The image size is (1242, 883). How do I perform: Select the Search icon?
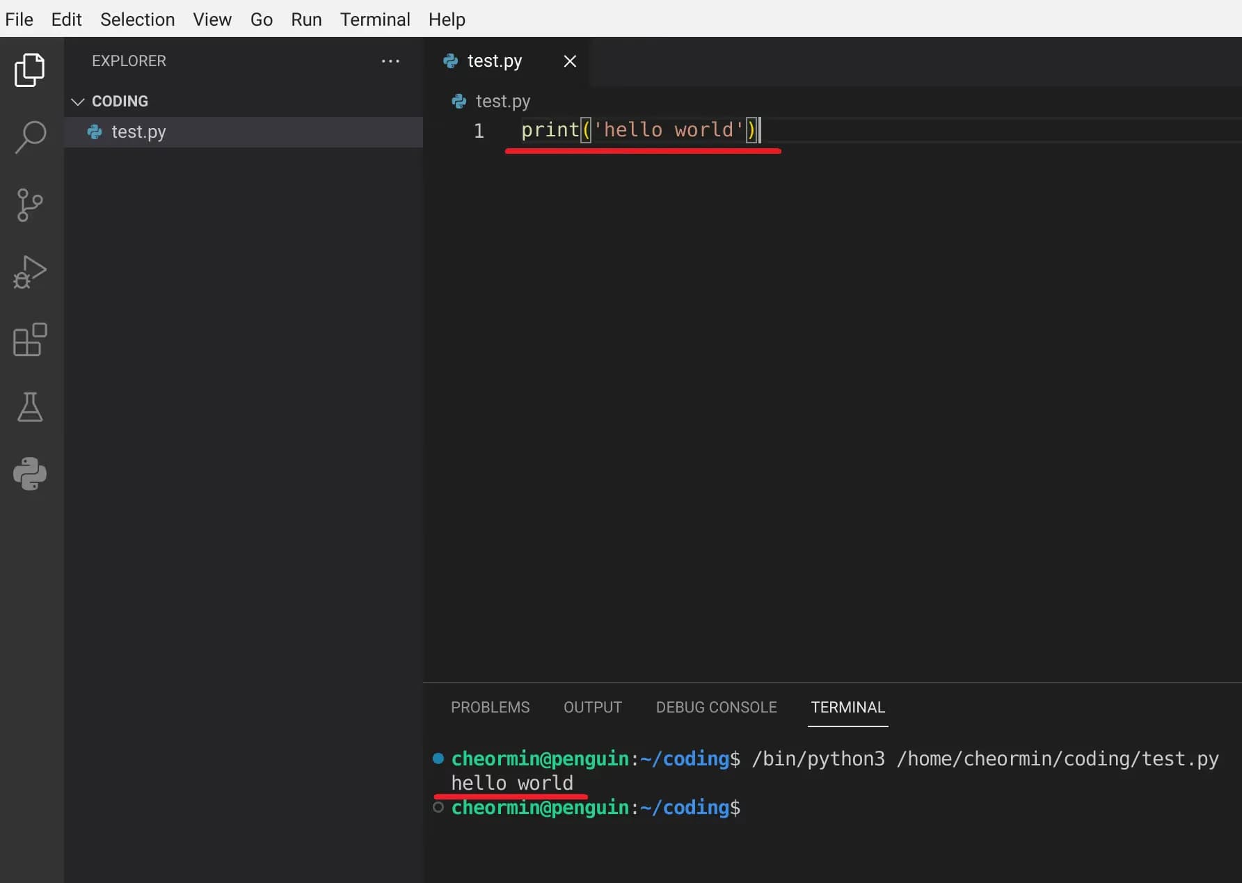pos(29,137)
